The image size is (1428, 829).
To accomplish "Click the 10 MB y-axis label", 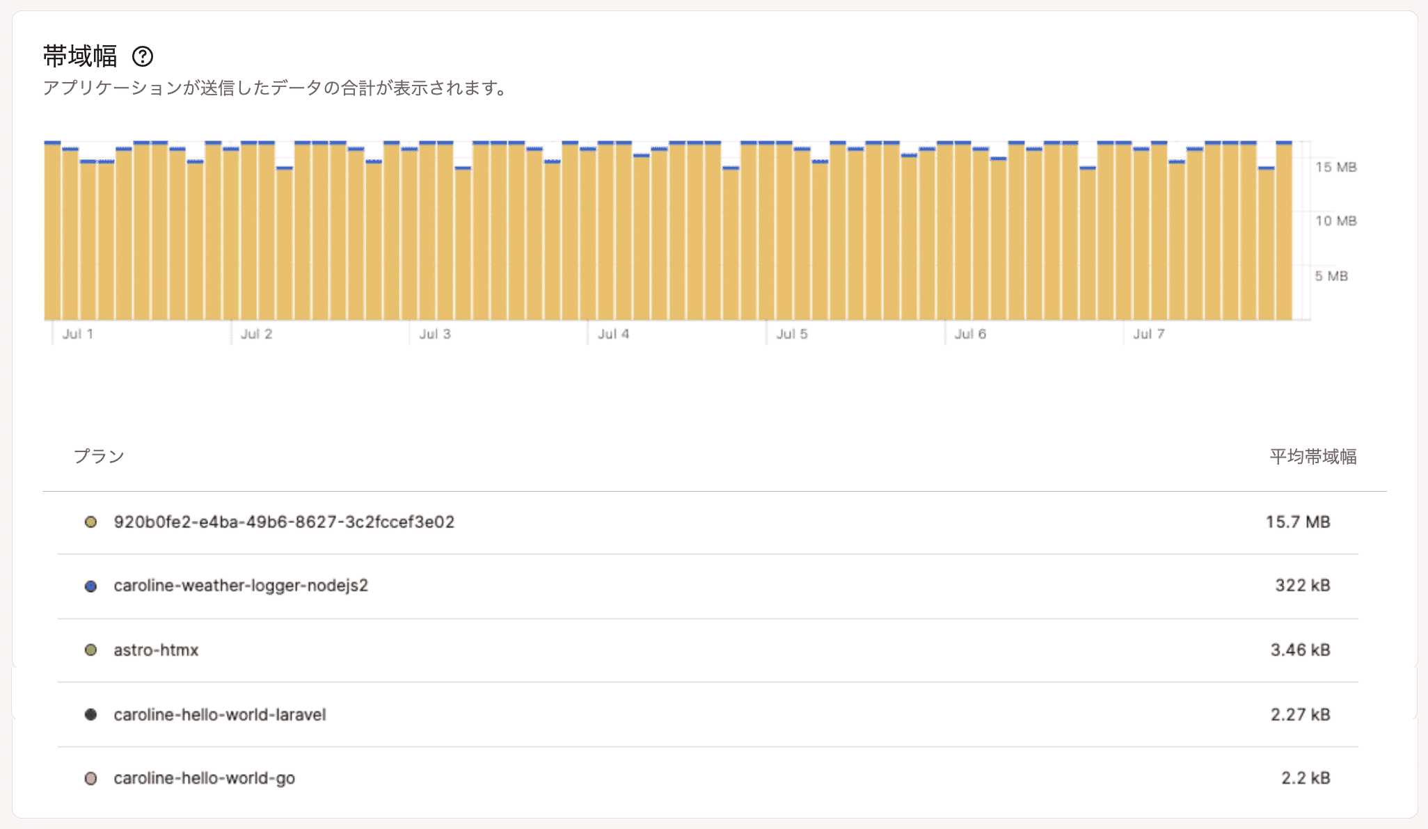I will tap(1336, 221).
